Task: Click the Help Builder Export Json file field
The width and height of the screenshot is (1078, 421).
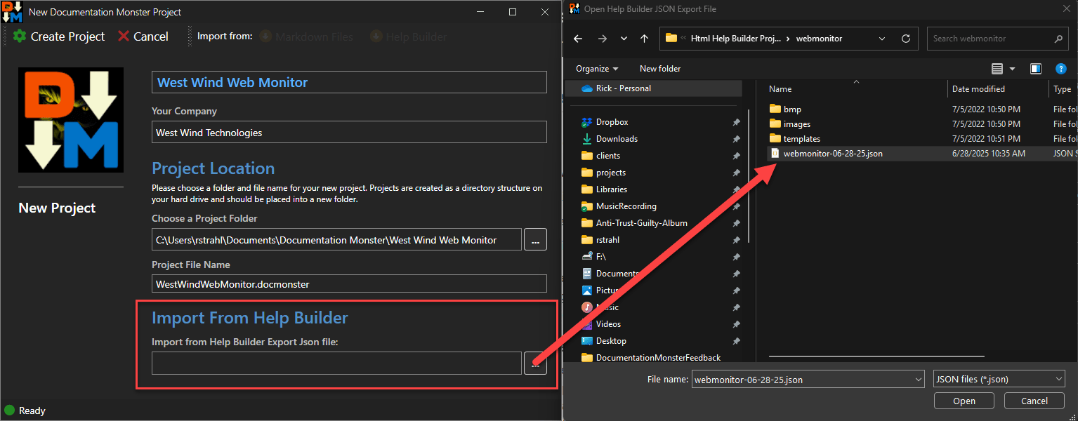Action: 336,363
